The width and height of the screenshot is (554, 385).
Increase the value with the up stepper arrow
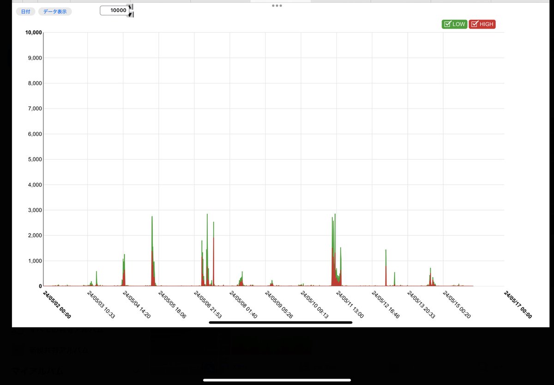coord(131,7)
